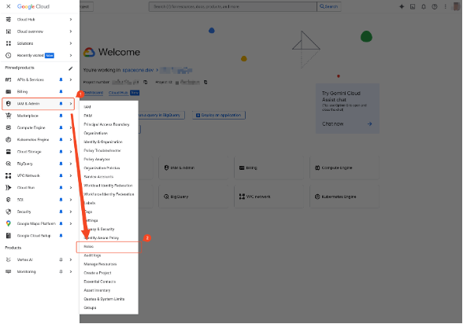
Task: Focus the resource search input field
Action: point(233,6)
